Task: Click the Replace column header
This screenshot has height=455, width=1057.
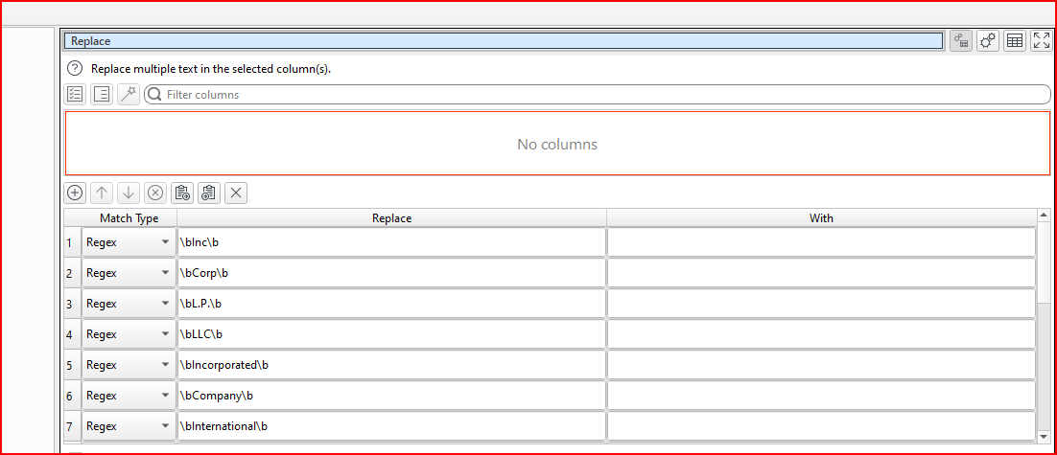Action: [x=391, y=218]
